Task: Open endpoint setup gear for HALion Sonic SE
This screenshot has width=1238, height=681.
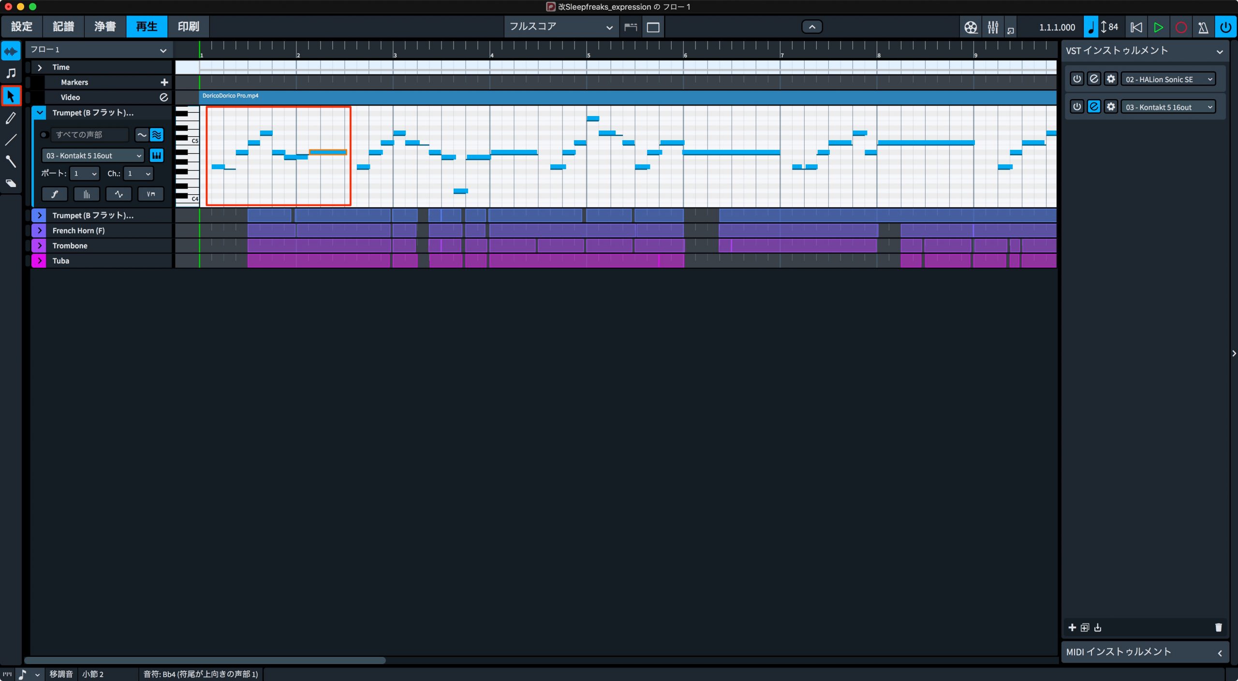Action: (1111, 79)
